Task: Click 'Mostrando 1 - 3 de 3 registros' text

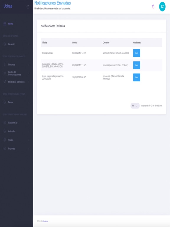Action: pos(151,106)
